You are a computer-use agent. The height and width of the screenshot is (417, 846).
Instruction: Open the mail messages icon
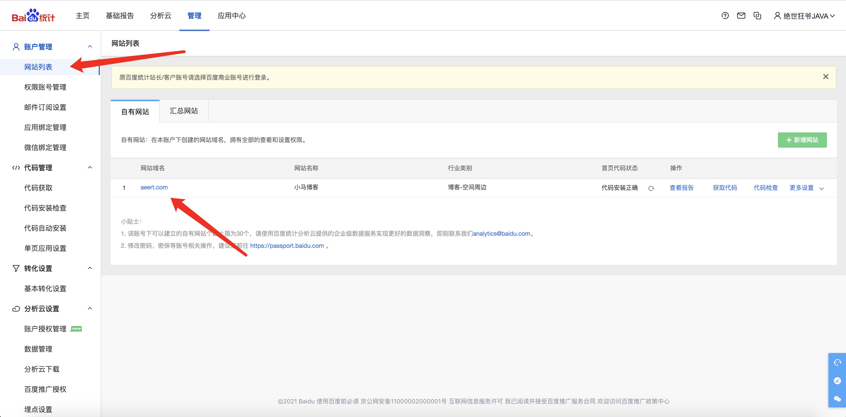tap(741, 15)
